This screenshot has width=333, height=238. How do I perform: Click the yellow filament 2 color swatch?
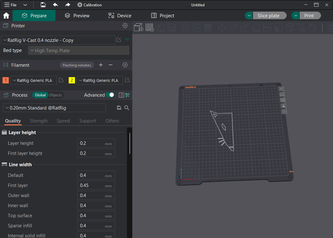pyautogui.click(x=72, y=80)
